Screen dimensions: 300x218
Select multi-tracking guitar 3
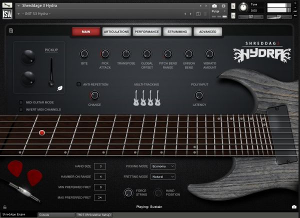[x=150, y=98]
